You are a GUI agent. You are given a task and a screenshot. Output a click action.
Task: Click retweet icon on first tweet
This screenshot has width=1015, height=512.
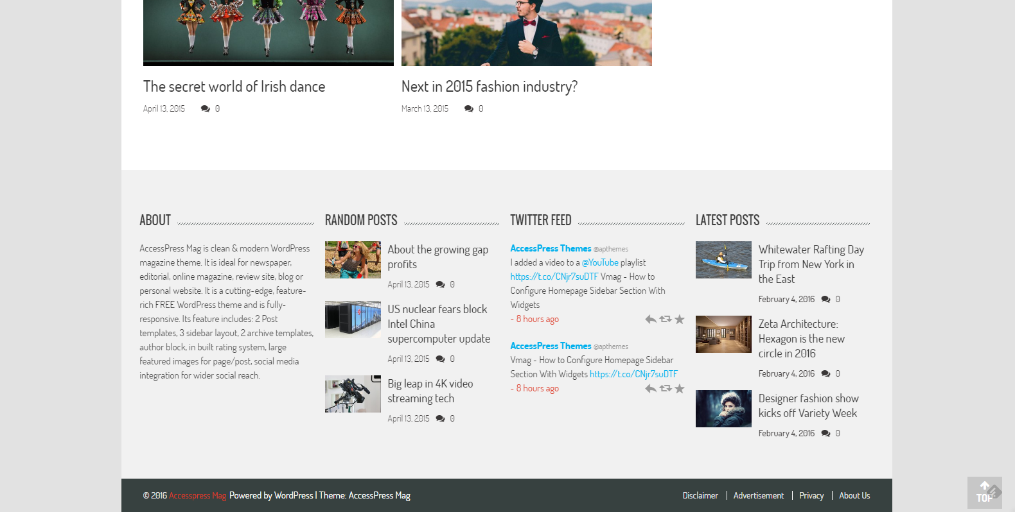tap(665, 319)
